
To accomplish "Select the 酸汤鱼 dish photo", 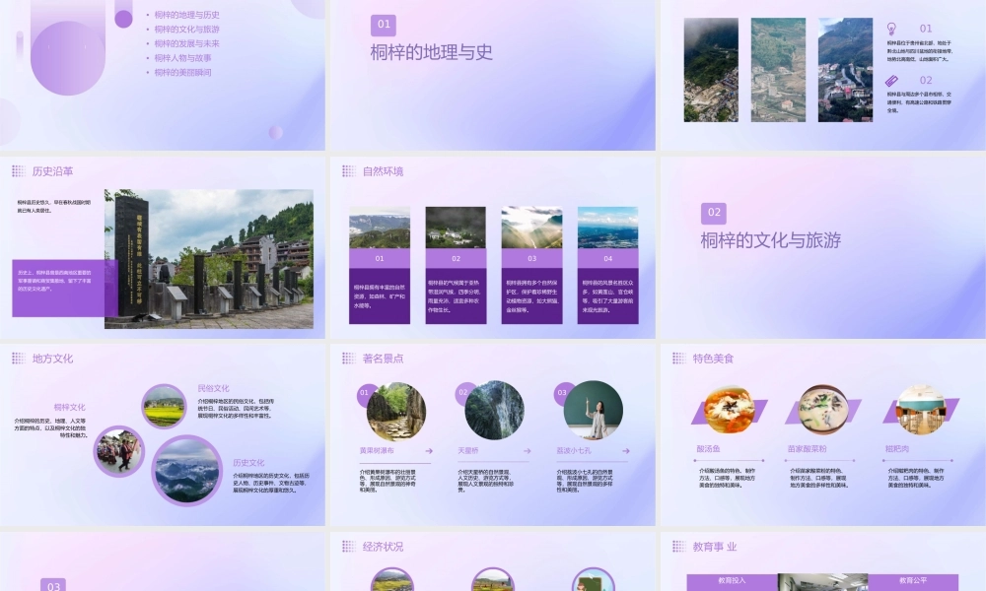I will click(x=730, y=410).
